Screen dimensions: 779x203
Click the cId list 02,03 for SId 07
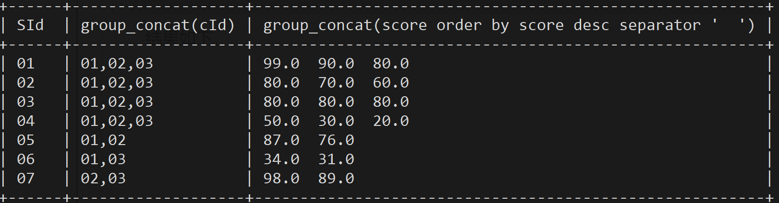[103, 178]
